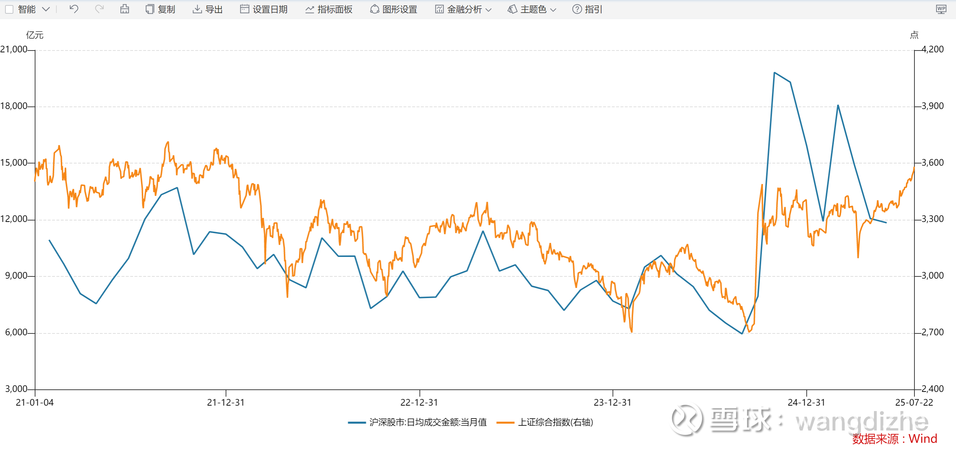Toggle the 沪深股市:日均成交金额:当月值 legend entry
Image resolution: width=956 pixels, height=450 pixels.
point(417,422)
